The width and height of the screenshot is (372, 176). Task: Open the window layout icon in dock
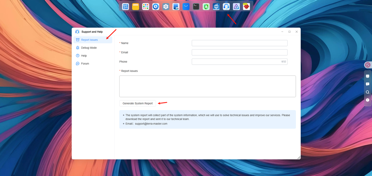126,6
